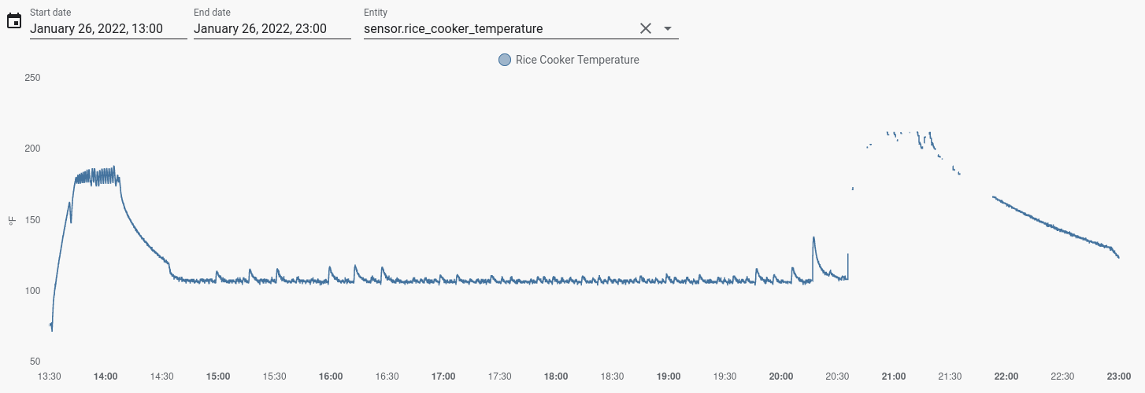The height and width of the screenshot is (393, 1145).
Task: Click the Entity field label
Action: pyautogui.click(x=375, y=13)
